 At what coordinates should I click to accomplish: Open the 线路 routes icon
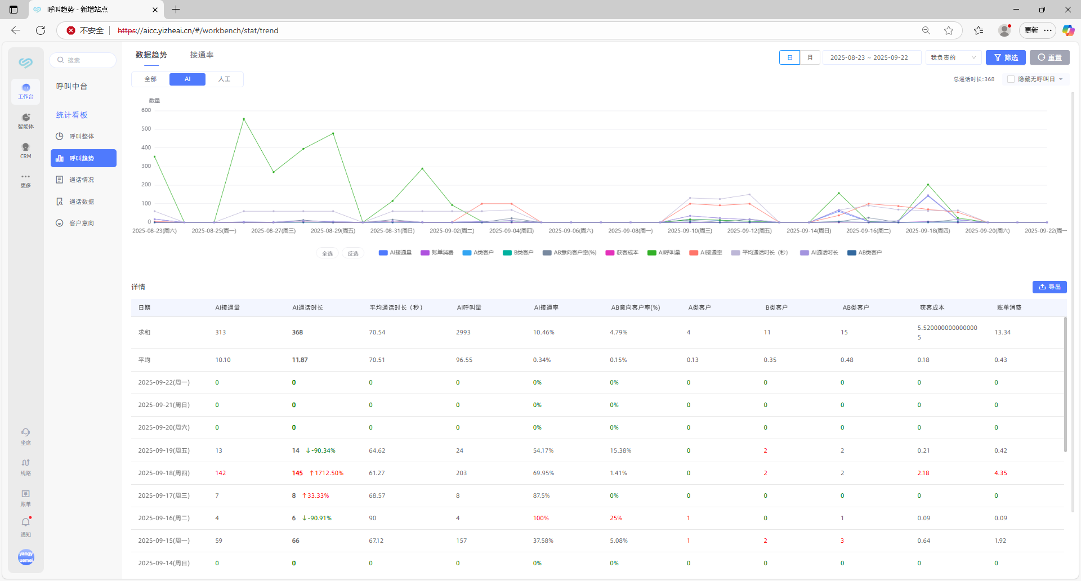25,466
